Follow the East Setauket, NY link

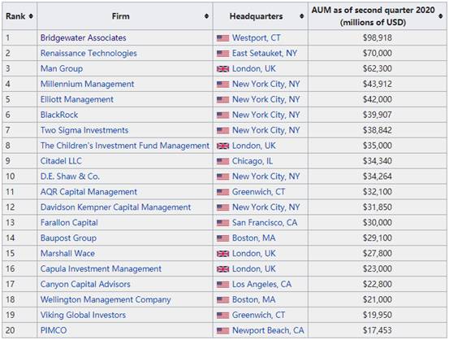tap(265, 54)
